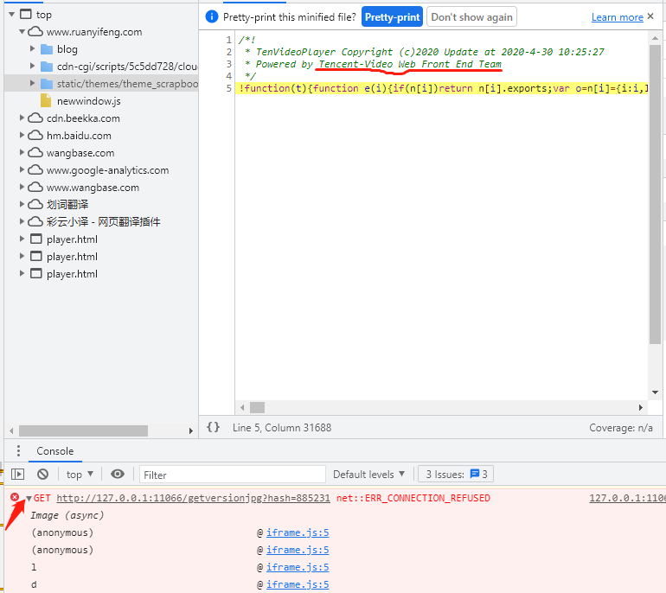Click the 3 Issues badge

pyautogui.click(x=456, y=475)
